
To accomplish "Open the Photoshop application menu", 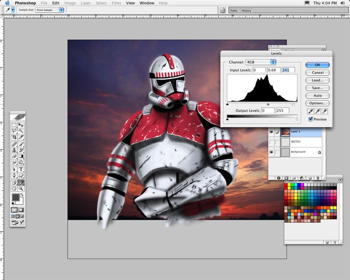I will (25, 3).
